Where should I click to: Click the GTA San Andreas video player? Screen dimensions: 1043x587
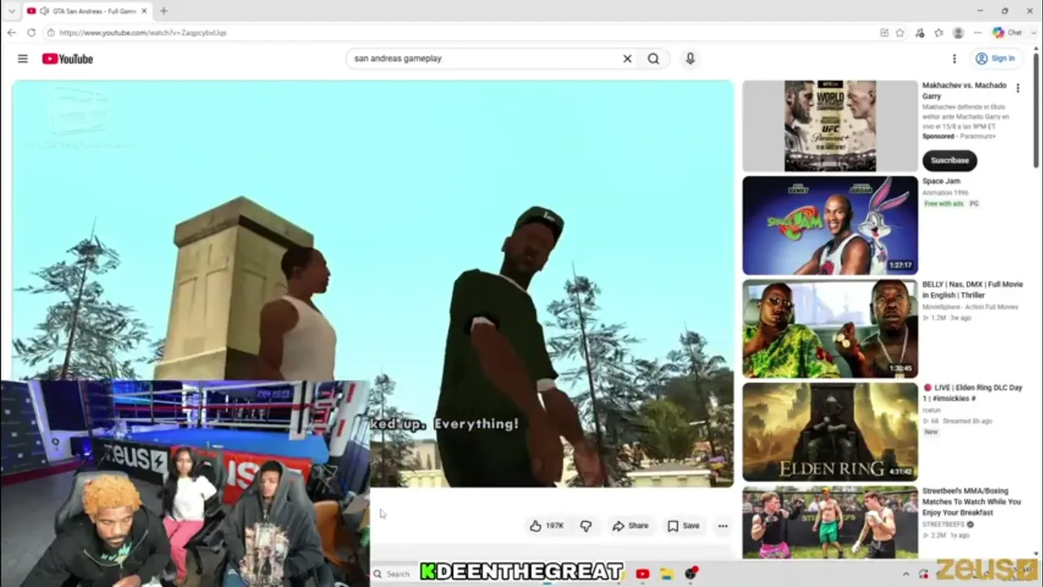373,283
